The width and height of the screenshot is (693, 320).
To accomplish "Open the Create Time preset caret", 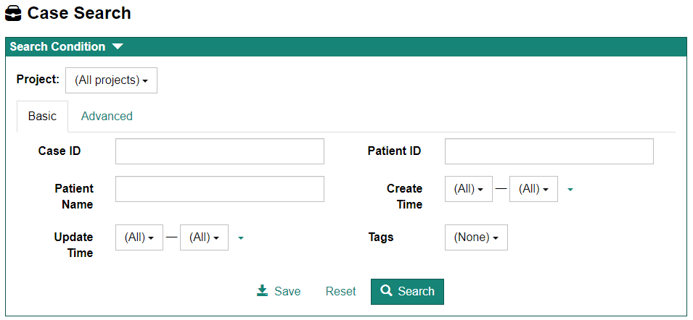I will coord(570,190).
